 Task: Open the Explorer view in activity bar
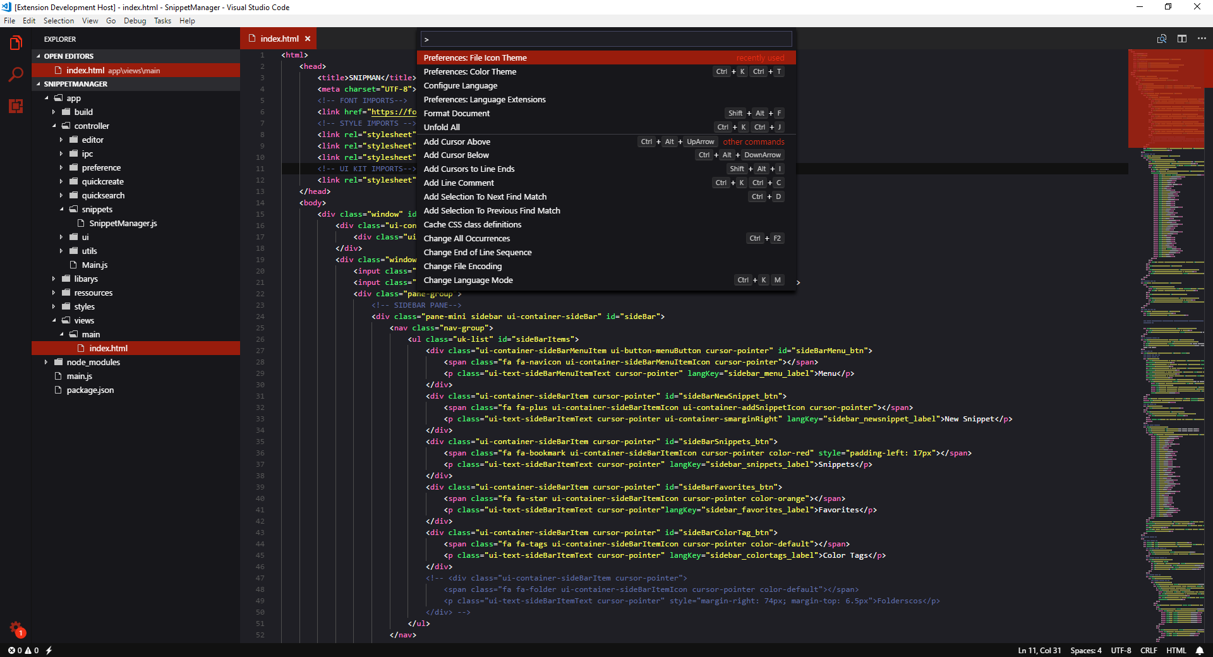pos(16,43)
